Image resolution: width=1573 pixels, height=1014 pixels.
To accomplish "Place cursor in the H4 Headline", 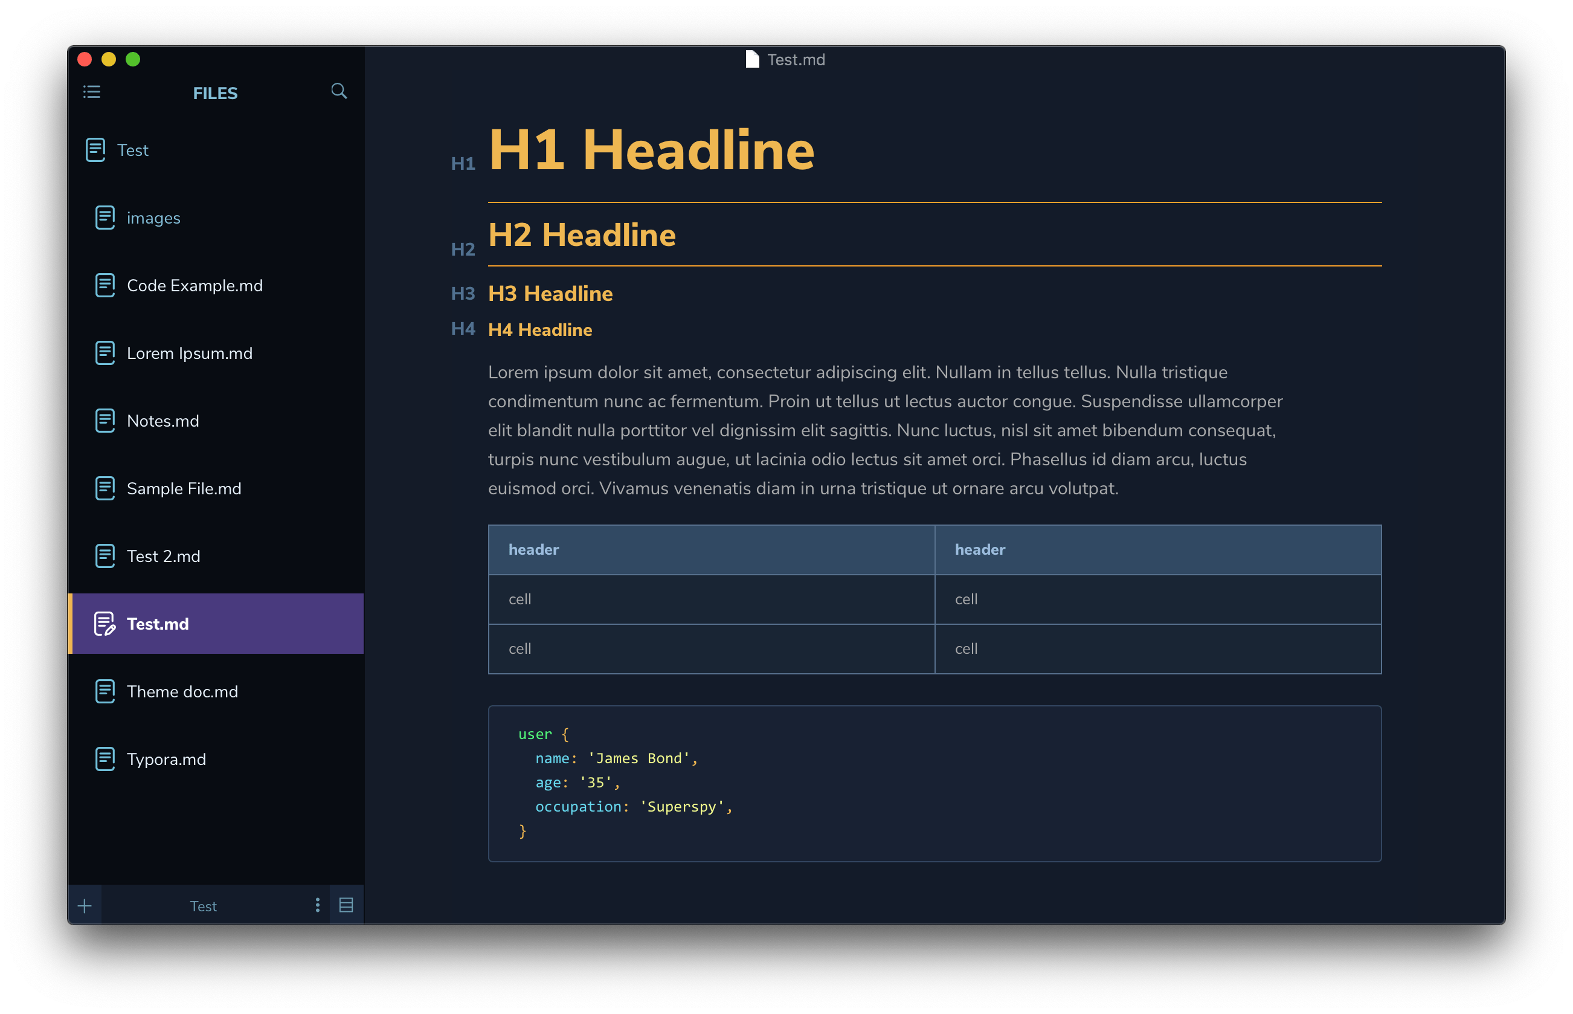I will [x=541, y=330].
